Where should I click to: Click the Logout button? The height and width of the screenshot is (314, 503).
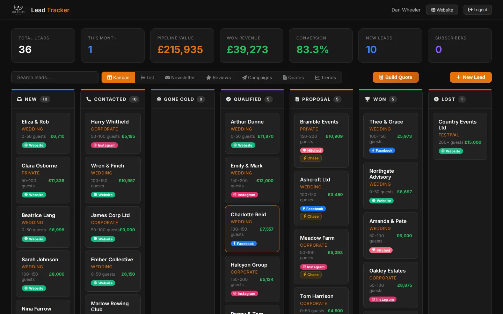478,10
